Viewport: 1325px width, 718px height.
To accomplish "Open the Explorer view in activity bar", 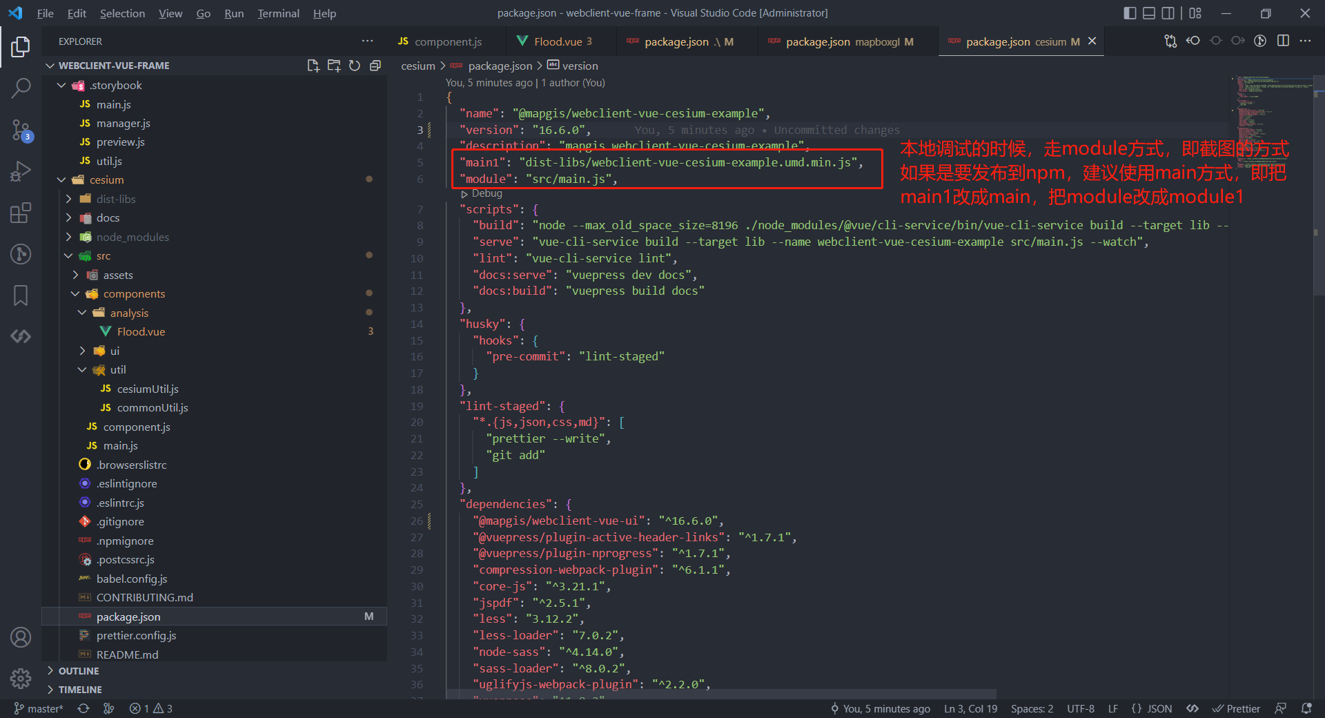I will pyautogui.click(x=21, y=47).
